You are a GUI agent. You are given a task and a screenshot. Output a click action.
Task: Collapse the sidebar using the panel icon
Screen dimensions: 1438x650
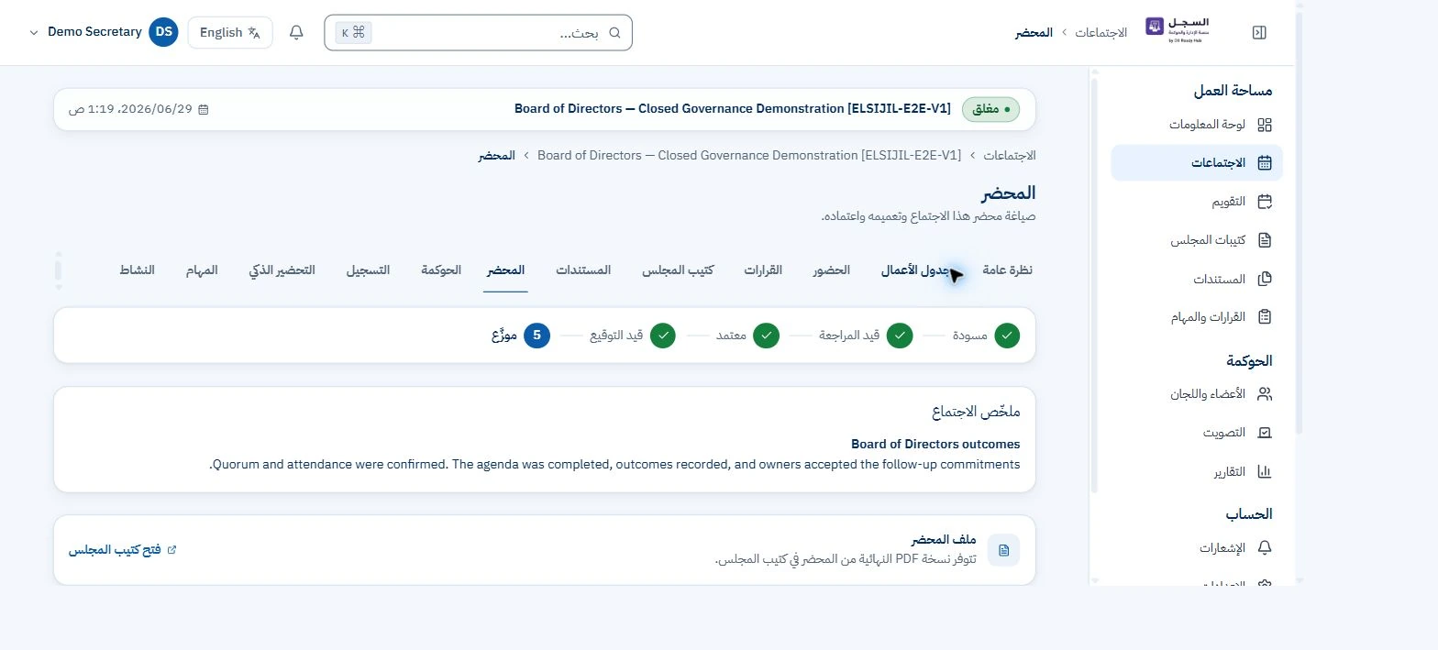(1259, 32)
